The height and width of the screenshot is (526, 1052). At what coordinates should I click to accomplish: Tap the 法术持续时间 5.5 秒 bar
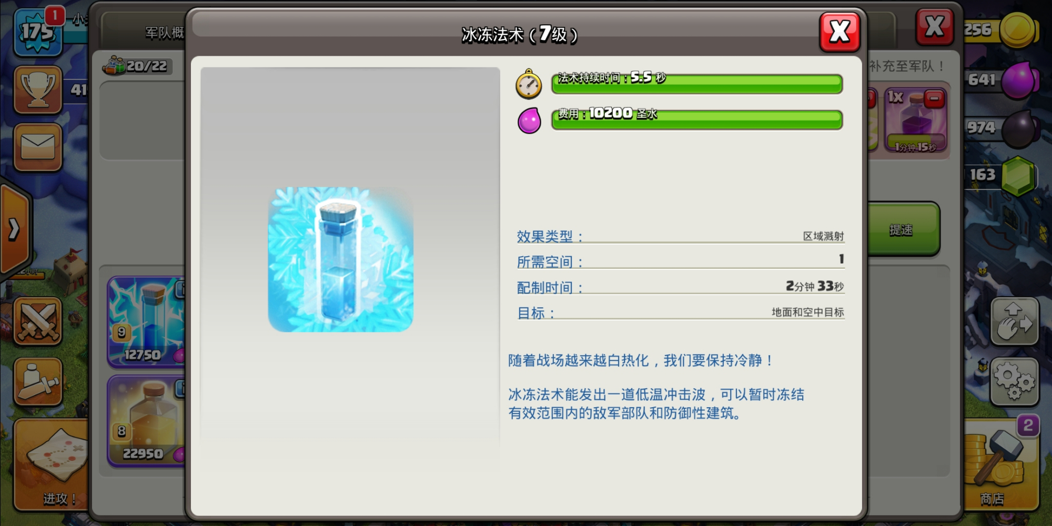click(x=697, y=83)
